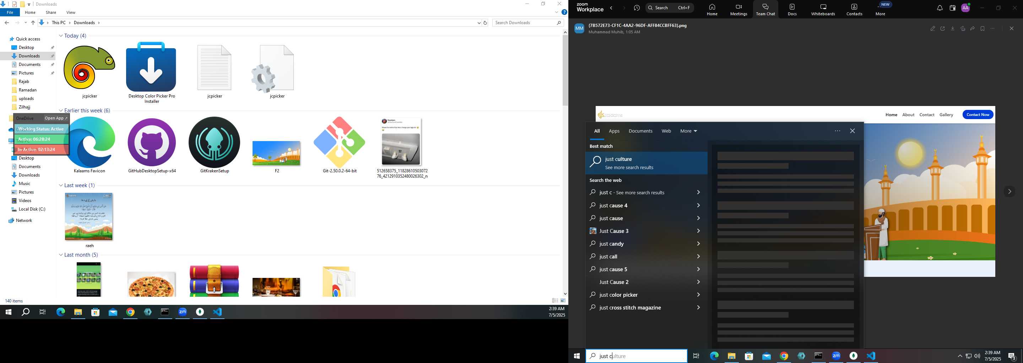Open Zoom from taskbar with search box
Image resolution: width=1023 pixels, height=363 pixels.
[837, 356]
